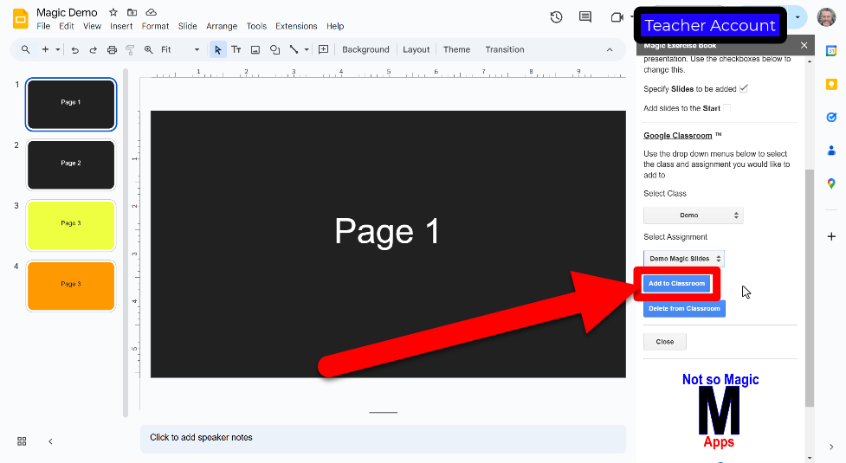Screen dimensions: 846x463
Task: Hide the side panel chevron
Action: pos(831,447)
